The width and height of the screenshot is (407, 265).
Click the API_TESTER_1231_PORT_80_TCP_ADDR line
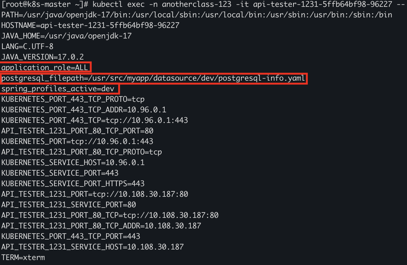101,226
